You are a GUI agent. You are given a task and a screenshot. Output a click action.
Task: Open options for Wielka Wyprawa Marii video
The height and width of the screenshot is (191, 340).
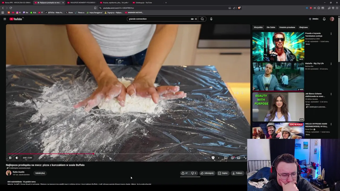[331, 124]
